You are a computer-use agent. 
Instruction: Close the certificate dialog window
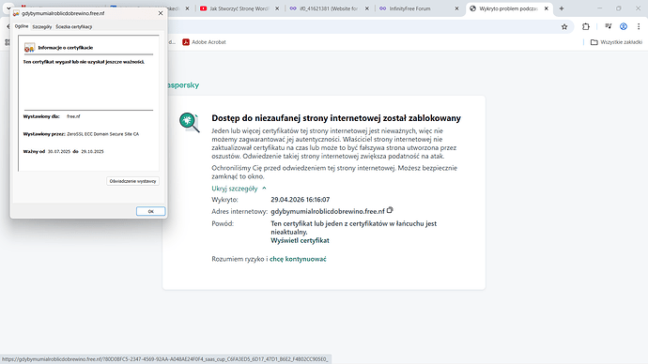pyautogui.click(x=161, y=13)
